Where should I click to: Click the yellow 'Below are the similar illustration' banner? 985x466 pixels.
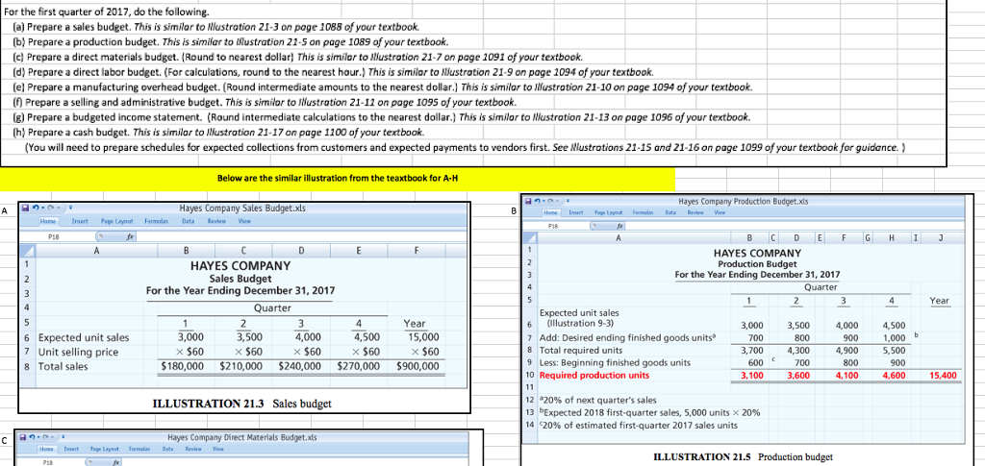(338, 179)
